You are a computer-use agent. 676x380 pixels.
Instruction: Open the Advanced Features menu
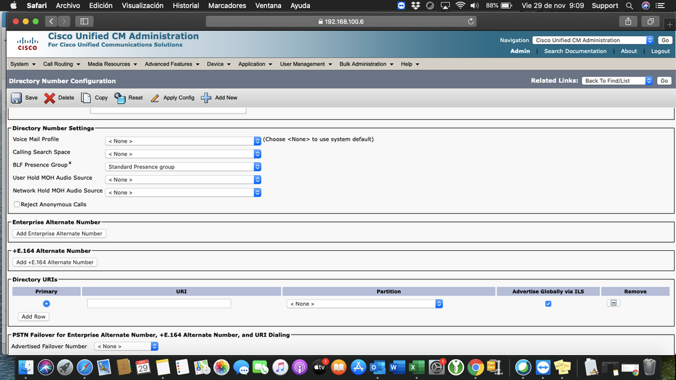(x=172, y=64)
